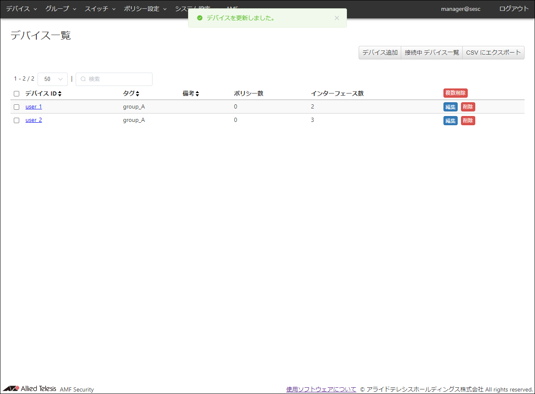Open the スイッチ menu

pyautogui.click(x=100, y=9)
